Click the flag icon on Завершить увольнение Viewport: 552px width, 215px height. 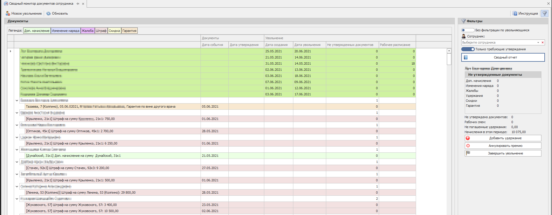(x=468, y=153)
